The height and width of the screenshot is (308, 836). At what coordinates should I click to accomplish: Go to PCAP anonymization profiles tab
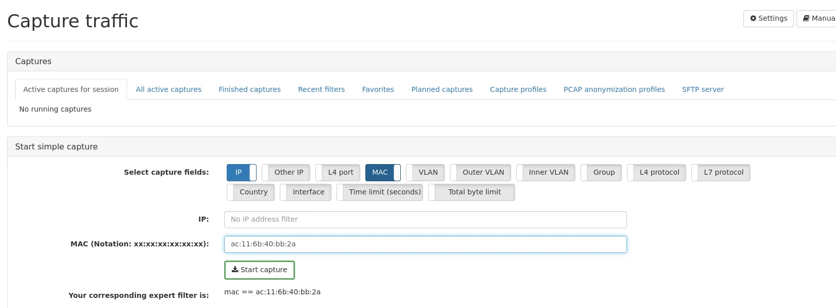(x=614, y=89)
